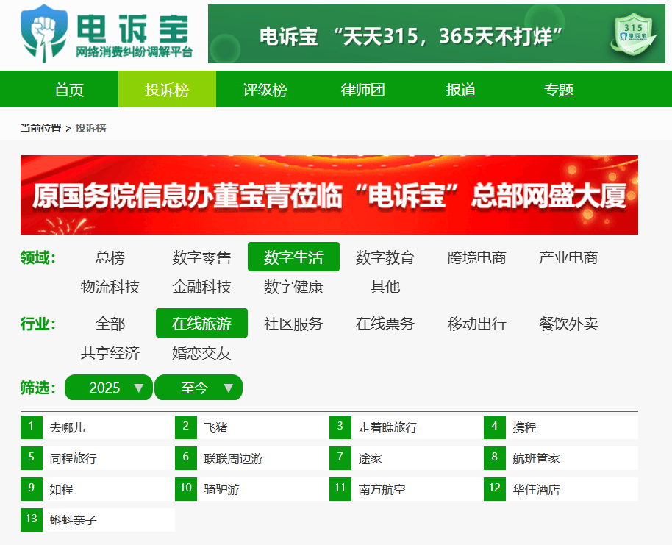672x545 pixels.
Task: Select the 数字零售 field filter
Action: 201,257
